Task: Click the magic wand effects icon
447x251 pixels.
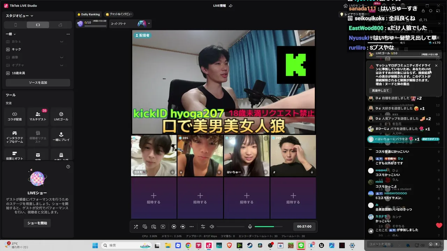Action: pyautogui.click(x=136, y=227)
